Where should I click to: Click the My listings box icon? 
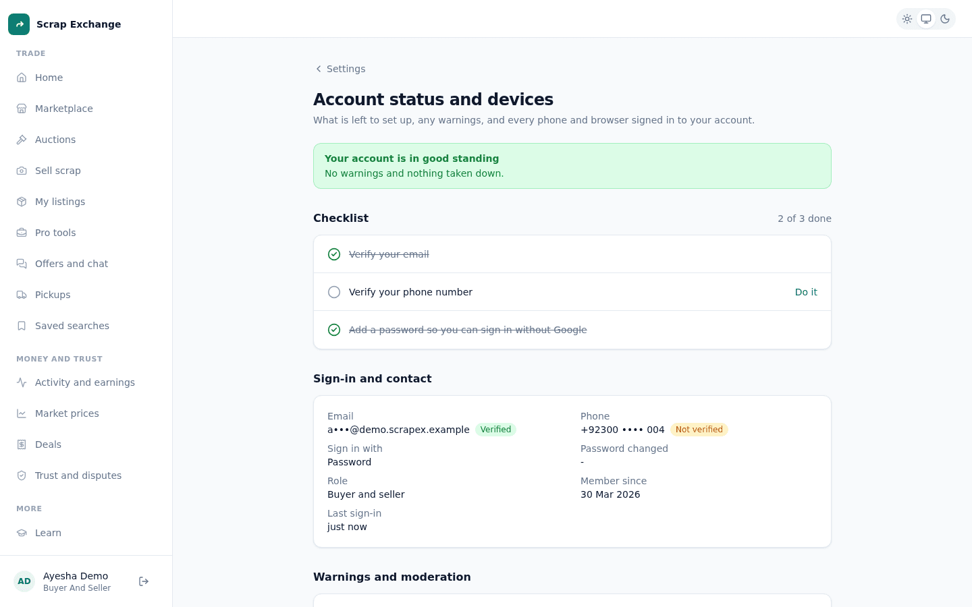[22, 202]
